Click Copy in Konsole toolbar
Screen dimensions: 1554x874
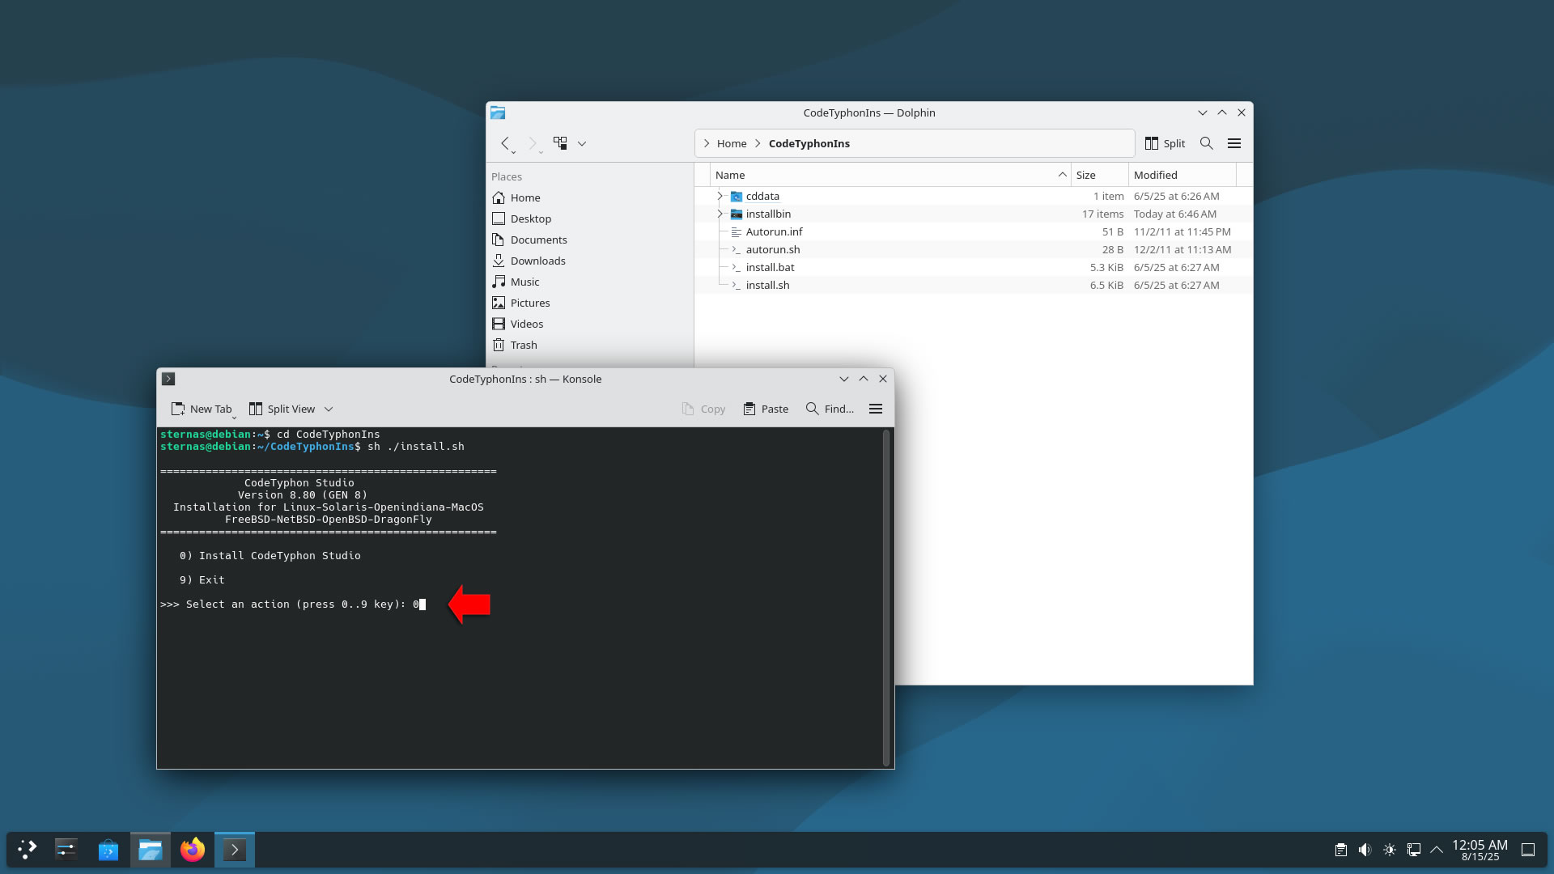(703, 409)
